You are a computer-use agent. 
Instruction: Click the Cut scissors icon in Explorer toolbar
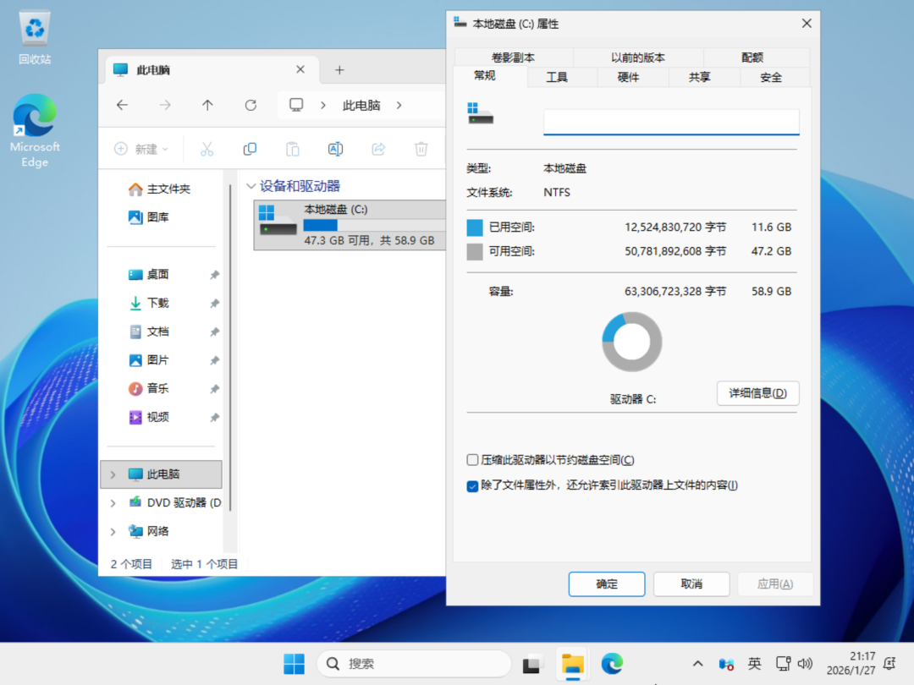point(207,149)
